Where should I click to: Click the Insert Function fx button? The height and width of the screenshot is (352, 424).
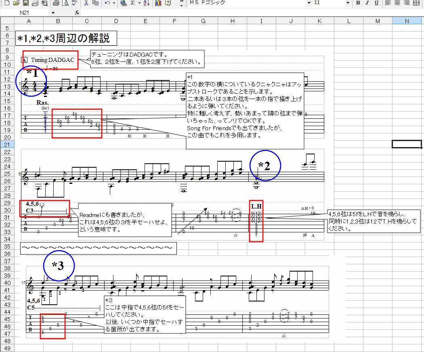77,13
